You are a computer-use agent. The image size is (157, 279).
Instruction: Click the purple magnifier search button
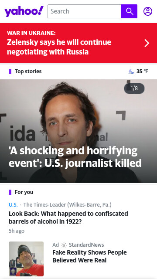pyautogui.click(x=129, y=11)
